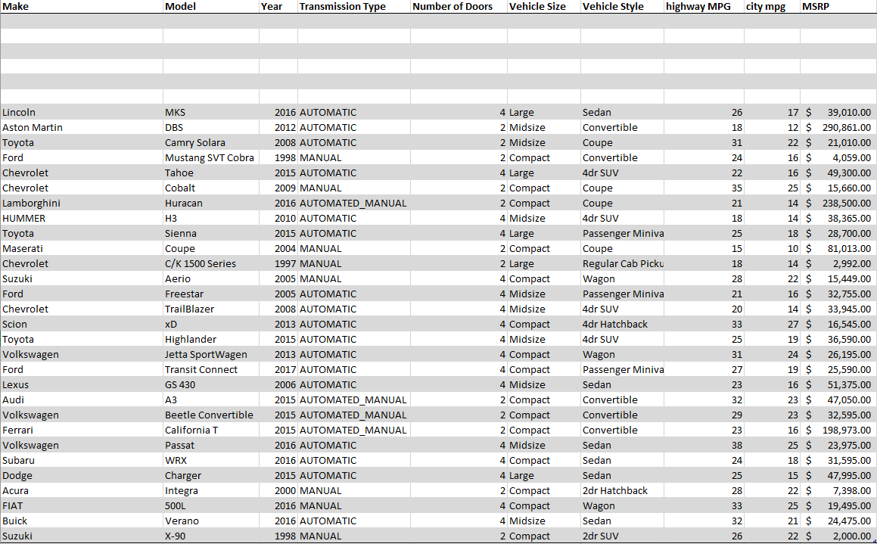Select the Vehicle Style header cell
This screenshot has height=544, width=877.
click(x=622, y=7)
